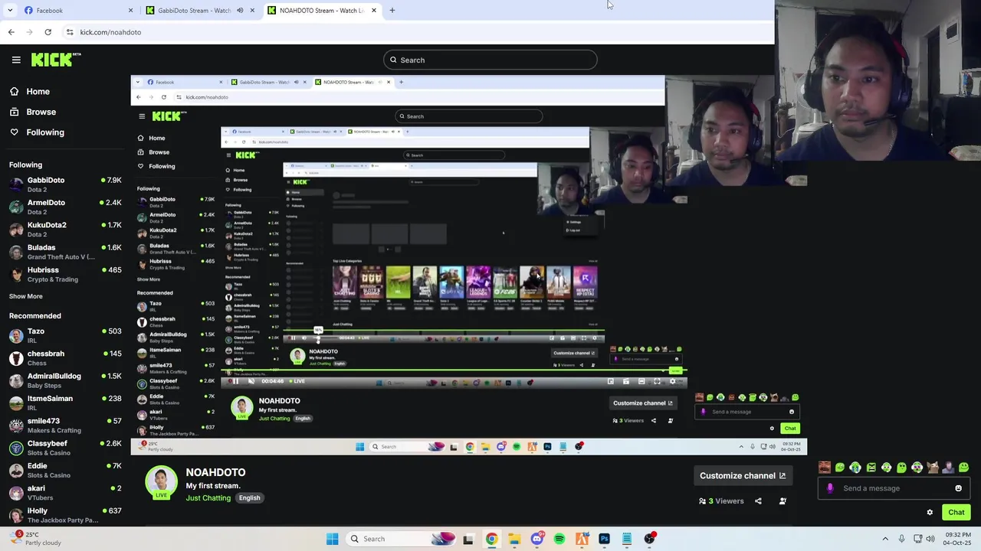Open Buladas channel from sidebar
Viewport: 981px width, 551px height.
[65, 252]
